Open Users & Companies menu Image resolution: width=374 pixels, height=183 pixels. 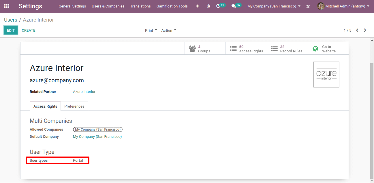tap(108, 6)
